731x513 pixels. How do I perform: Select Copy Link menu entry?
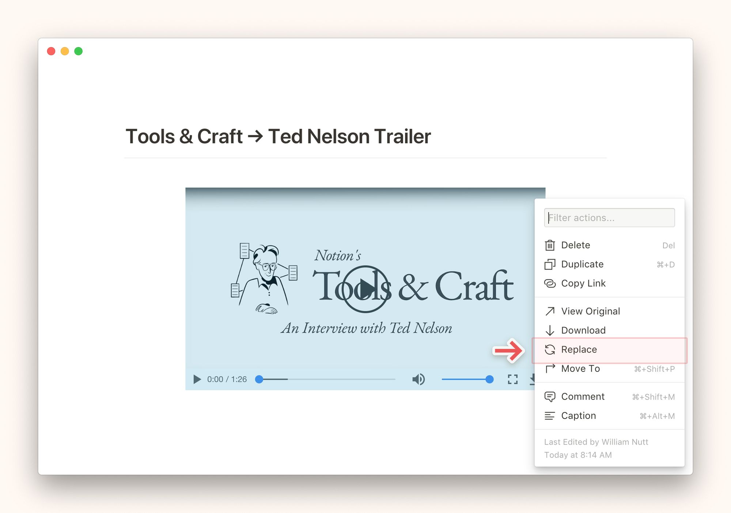609,283
